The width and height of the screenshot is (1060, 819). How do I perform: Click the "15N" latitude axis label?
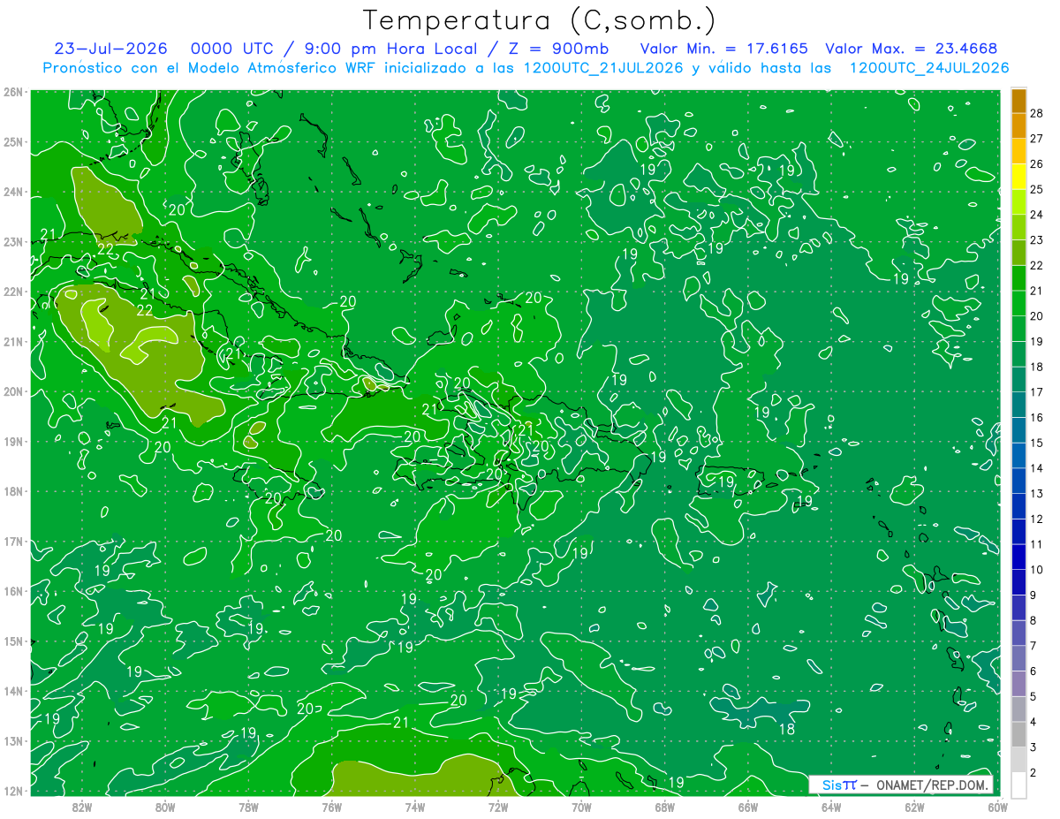coord(12,641)
